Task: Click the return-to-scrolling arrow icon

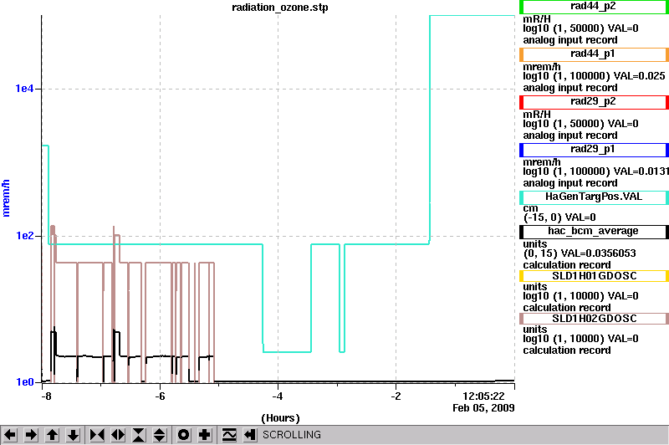Action: pyautogui.click(x=250, y=435)
